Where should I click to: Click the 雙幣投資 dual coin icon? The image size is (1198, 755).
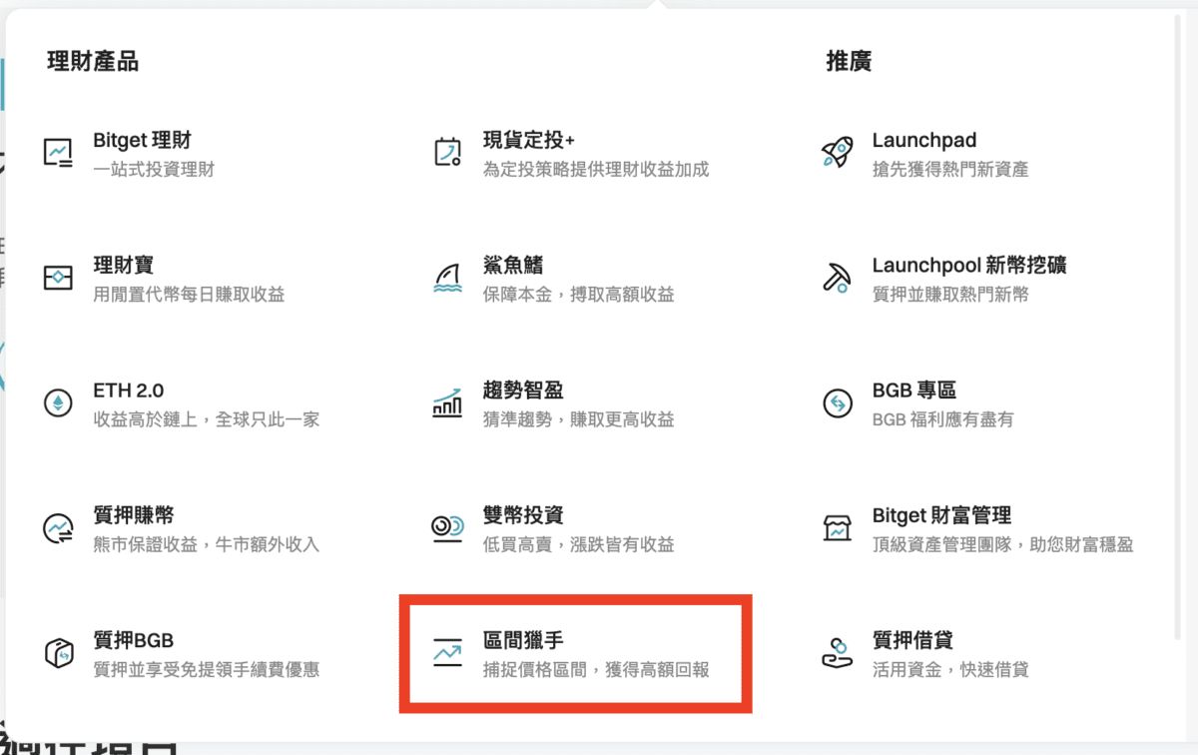[x=447, y=528]
